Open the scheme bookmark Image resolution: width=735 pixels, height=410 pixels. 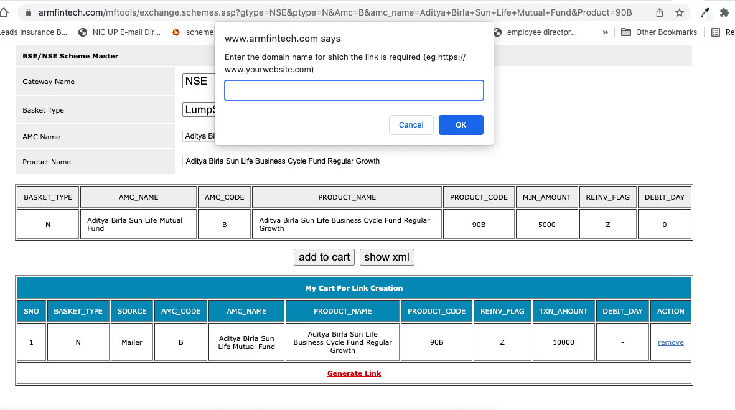193,32
